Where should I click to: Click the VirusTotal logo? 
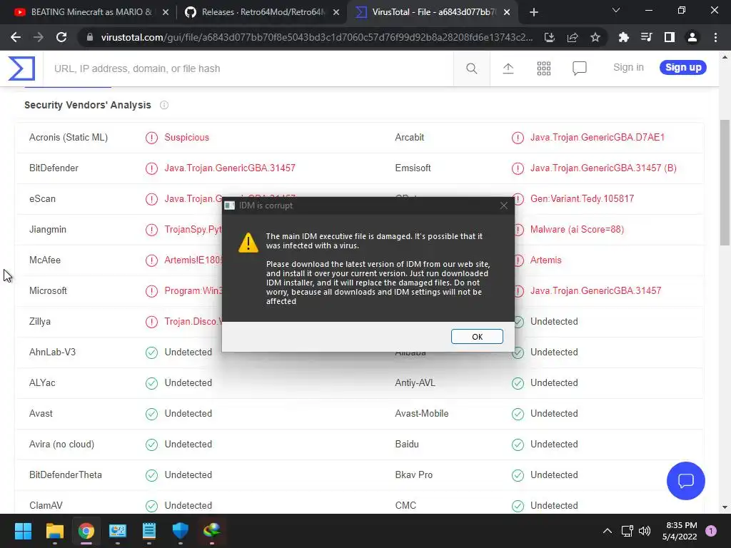pos(21,68)
